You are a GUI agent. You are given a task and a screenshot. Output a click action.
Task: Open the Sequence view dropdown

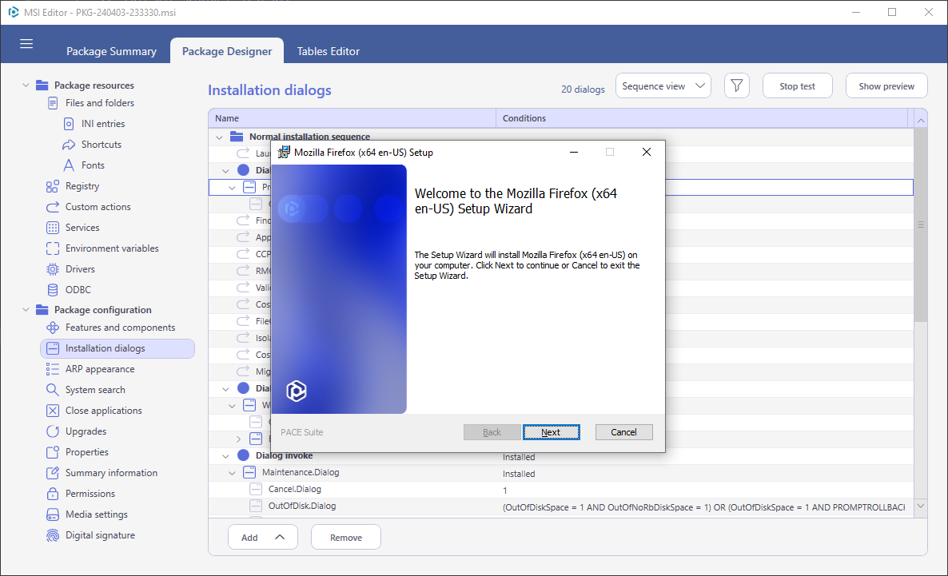[x=663, y=85]
